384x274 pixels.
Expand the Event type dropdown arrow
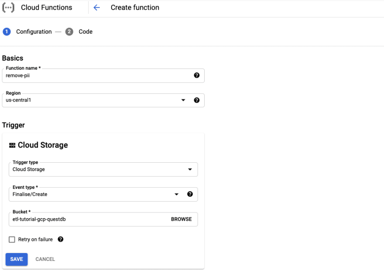[177, 195]
